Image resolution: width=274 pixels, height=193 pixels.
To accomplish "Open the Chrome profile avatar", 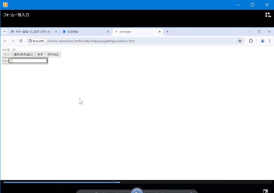I will [262, 41].
